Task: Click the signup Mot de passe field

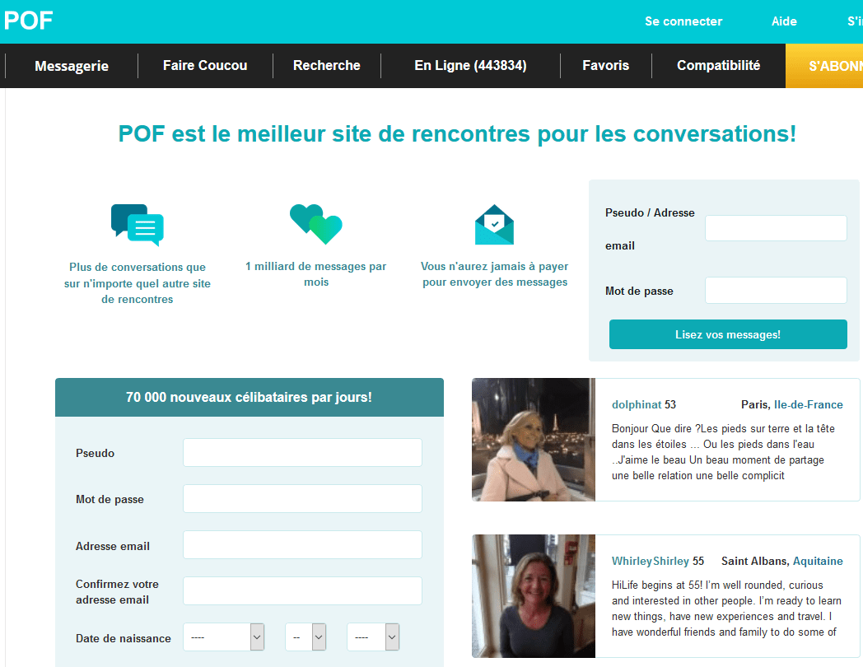Action: point(302,498)
